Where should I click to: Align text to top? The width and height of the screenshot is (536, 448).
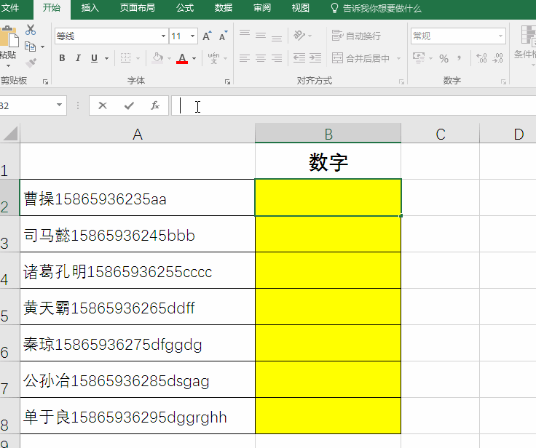pyautogui.click(x=245, y=35)
